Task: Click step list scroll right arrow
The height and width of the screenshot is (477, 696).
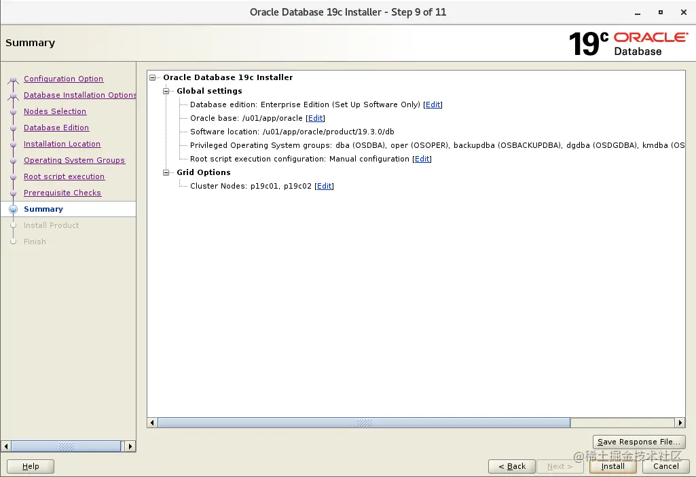Action: (x=130, y=446)
